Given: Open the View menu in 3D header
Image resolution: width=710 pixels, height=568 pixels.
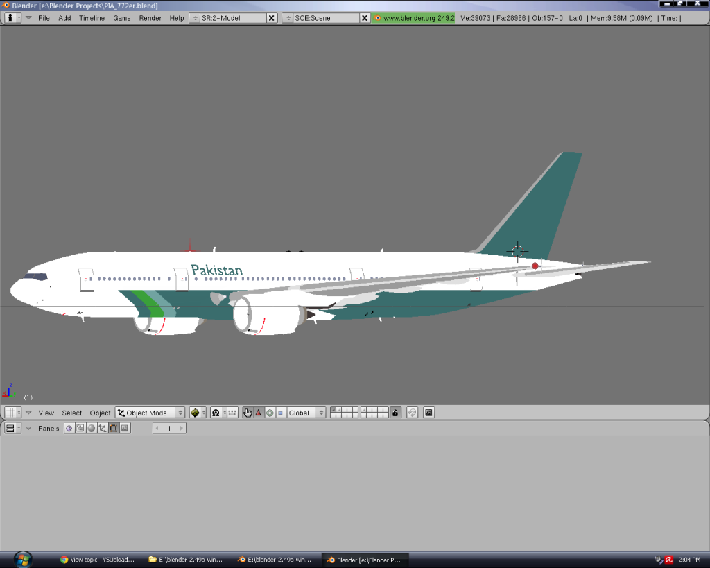Looking at the screenshot, I should tap(46, 413).
